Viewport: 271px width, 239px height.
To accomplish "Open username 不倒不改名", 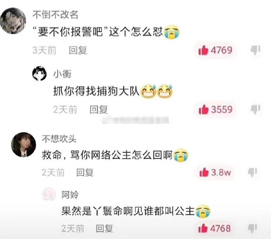I will point(55,15).
